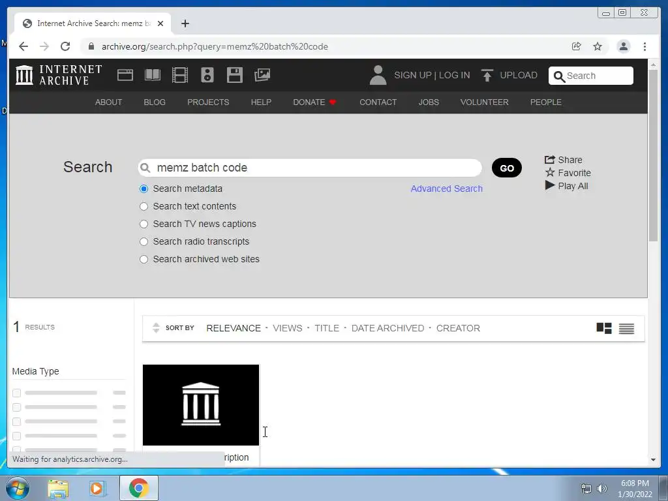Open the Software floppy-disk icon
Image resolution: width=668 pixels, height=501 pixels.
point(235,76)
